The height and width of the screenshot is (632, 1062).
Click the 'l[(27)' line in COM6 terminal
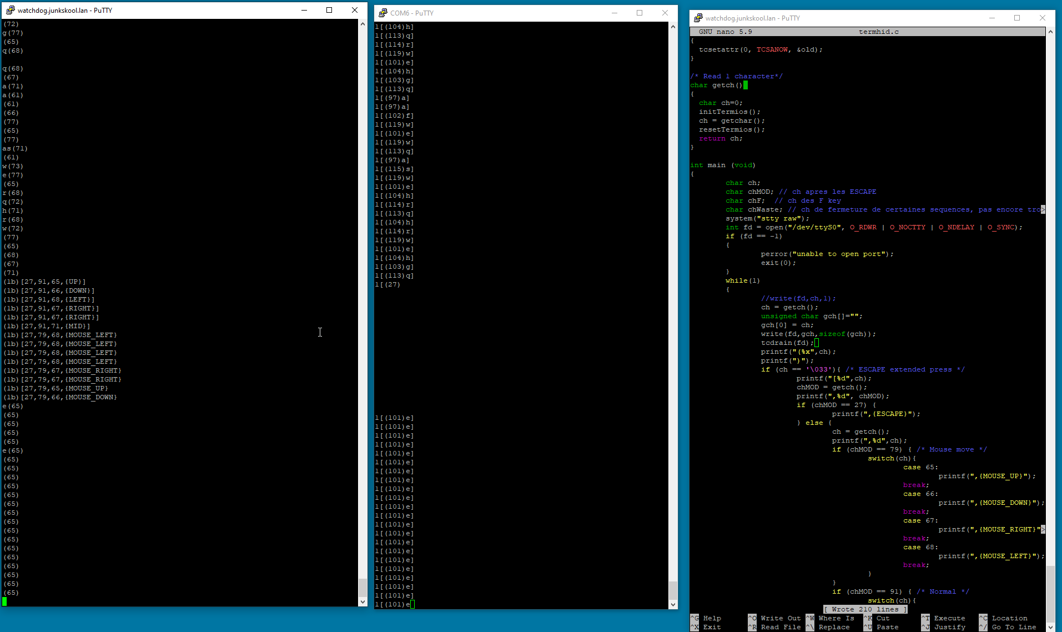(387, 284)
